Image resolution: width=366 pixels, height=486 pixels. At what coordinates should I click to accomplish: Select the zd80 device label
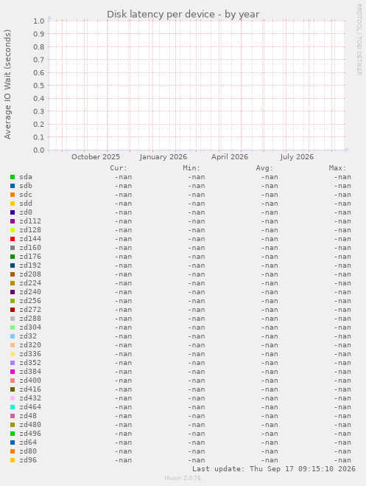click(x=28, y=451)
